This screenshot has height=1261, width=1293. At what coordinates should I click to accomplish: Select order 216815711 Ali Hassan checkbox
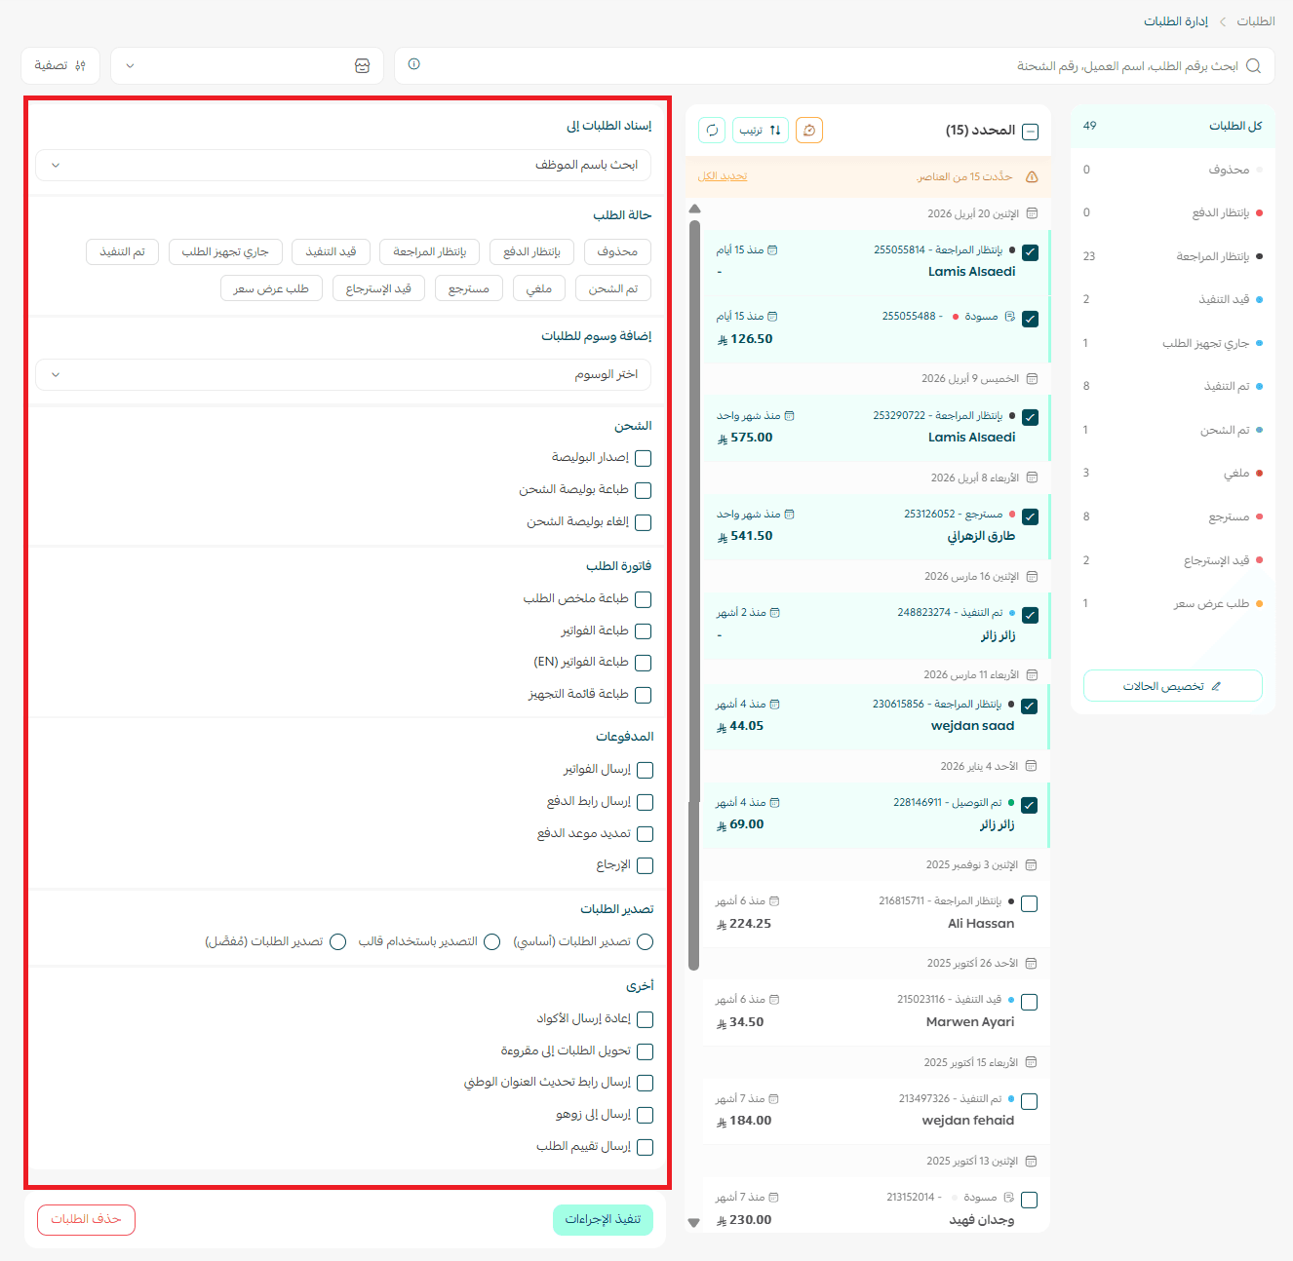(1030, 903)
